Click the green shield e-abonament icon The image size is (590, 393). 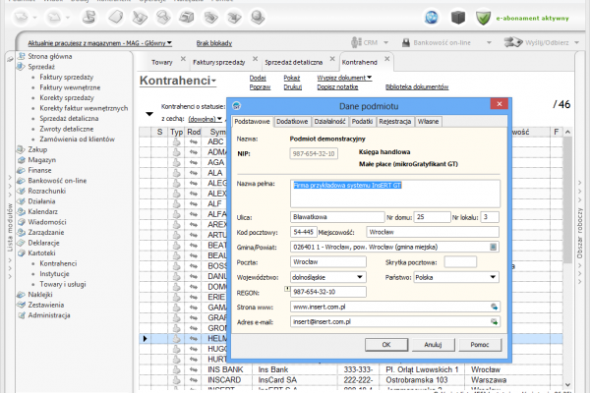(x=483, y=17)
